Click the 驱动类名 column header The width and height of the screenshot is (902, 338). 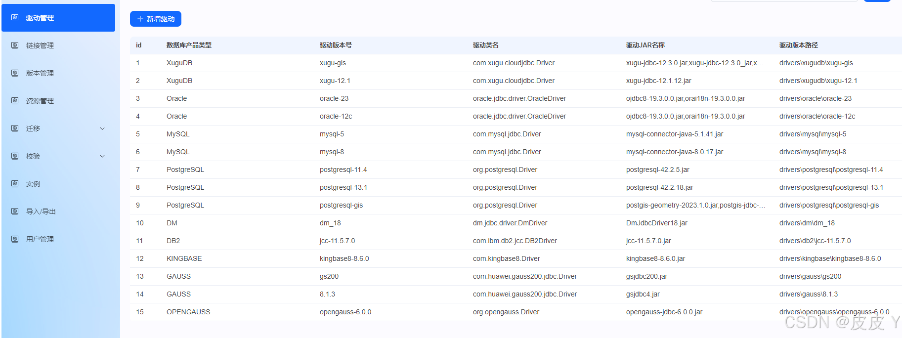(x=486, y=45)
